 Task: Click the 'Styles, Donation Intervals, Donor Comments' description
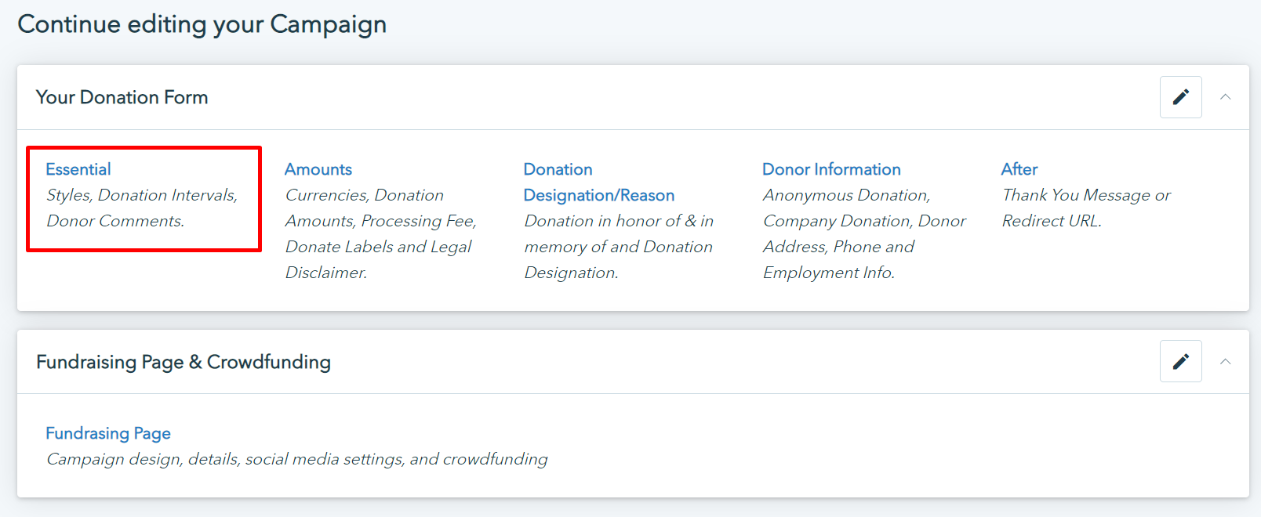[141, 208]
